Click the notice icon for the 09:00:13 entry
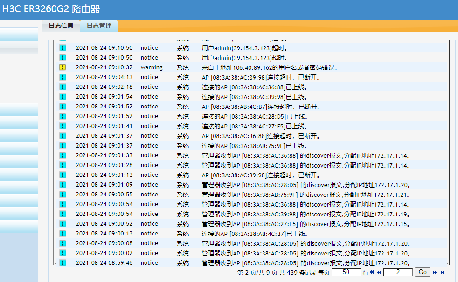Image resolution: width=458 pixels, height=282 pixels. (62, 233)
